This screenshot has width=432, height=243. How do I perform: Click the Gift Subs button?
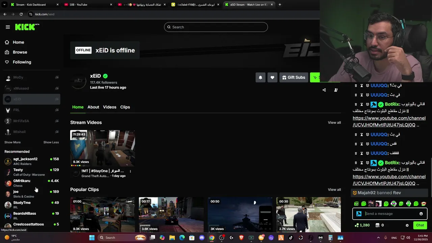coord(294,77)
